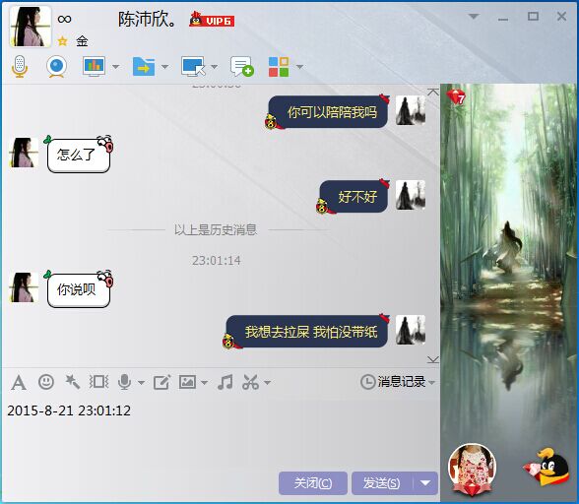The image size is (579, 504).
Task: Click the QQ penguin icon in the side panel
Action: point(547,467)
